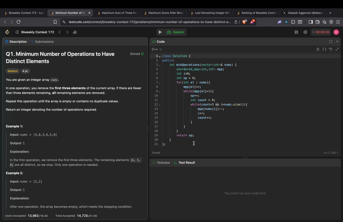Click Total Accepted 14,725 stat
The height and width of the screenshot is (222, 343).
[76, 216]
